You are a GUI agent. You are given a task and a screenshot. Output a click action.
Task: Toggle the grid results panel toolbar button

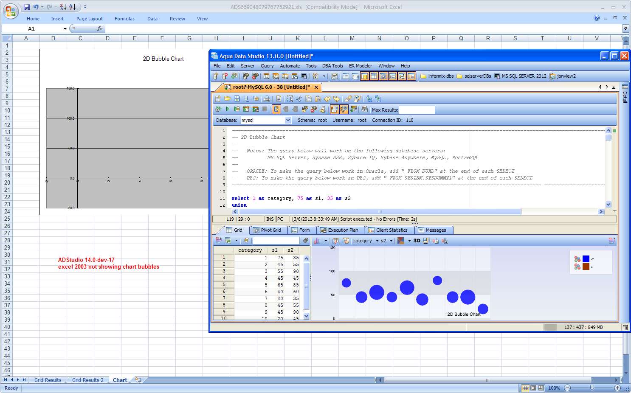click(x=374, y=76)
